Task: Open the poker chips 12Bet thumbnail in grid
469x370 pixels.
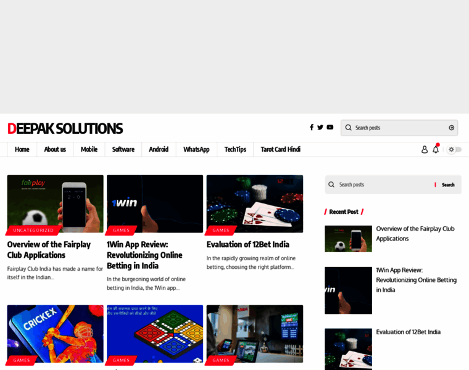Action: pos(255,204)
